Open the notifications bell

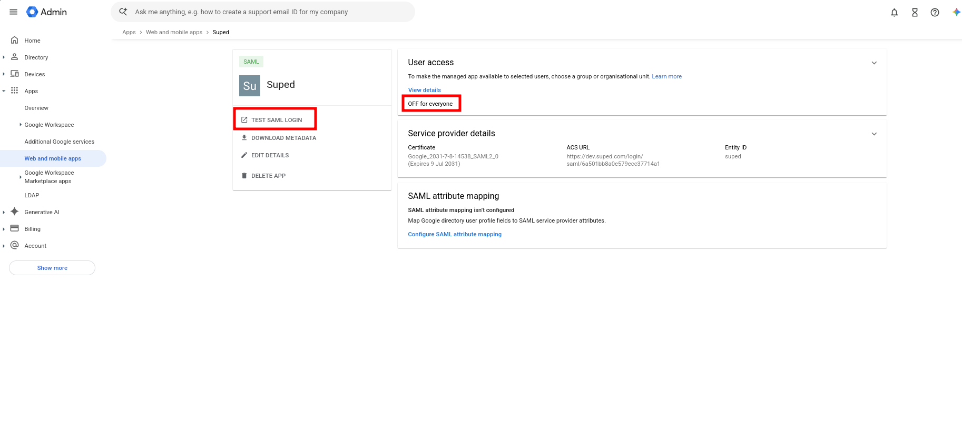coord(894,13)
